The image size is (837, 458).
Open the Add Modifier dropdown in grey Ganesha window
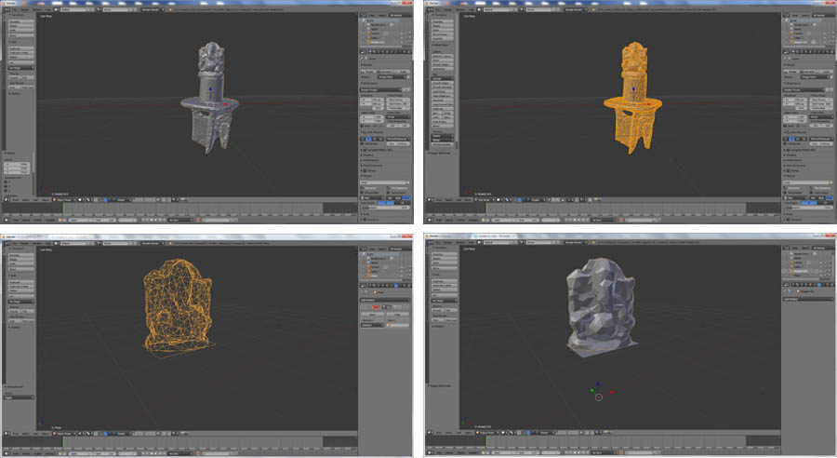(x=808, y=299)
